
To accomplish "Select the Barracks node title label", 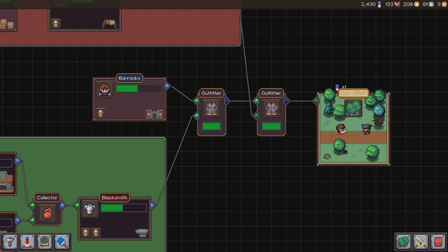I will pyautogui.click(x=129, y=78).
